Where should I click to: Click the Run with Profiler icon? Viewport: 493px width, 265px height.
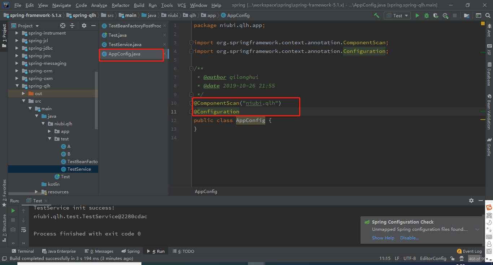[445, 15]
